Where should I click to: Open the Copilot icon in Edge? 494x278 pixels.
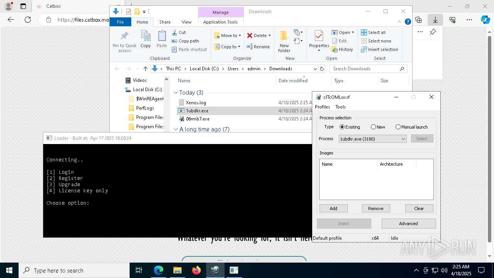[x=485, y=20]
